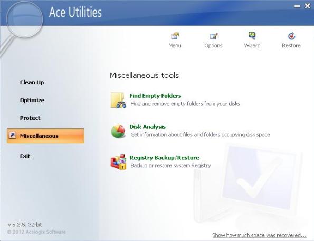314x241 pixels.
Task: Click the shortcut arrow icon on Miscellaneous
Action: [13, 135]
